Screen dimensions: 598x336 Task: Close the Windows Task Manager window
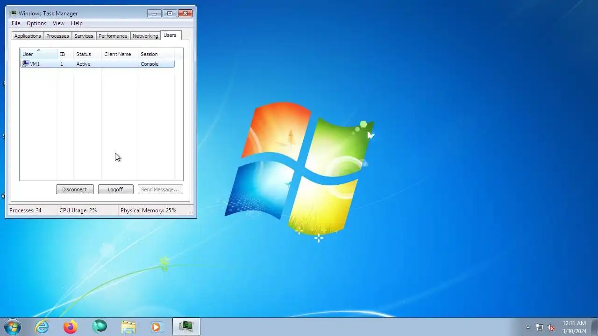tap(185, 14)
